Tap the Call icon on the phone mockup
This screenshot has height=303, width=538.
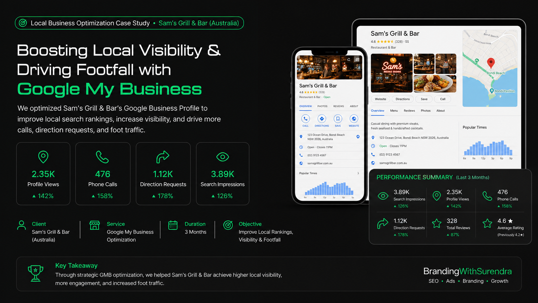[x=305, y=118]
